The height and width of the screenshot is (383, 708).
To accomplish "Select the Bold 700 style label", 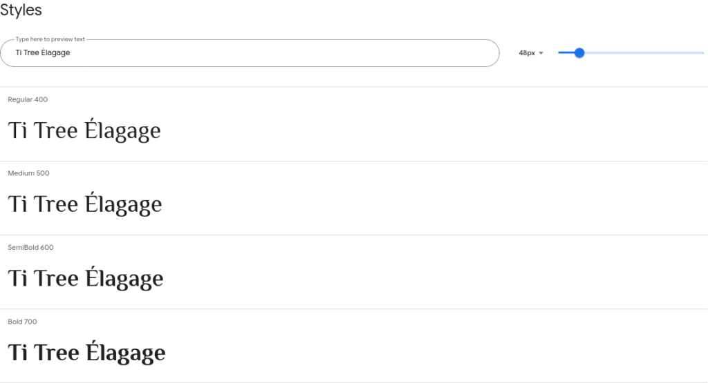I will [x=22, y=322].
